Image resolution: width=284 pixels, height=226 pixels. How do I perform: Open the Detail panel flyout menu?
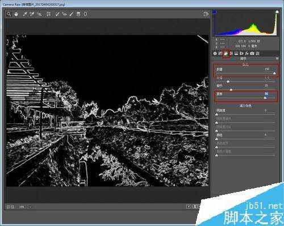pos(277,58)
